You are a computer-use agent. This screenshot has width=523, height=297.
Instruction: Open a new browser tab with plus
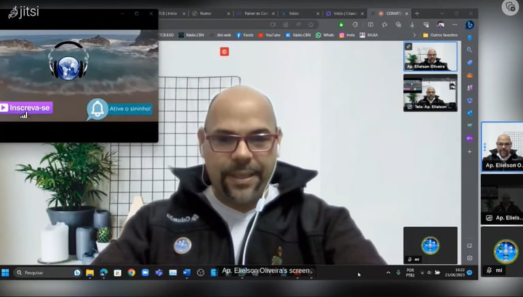click(x=417, y=14)
